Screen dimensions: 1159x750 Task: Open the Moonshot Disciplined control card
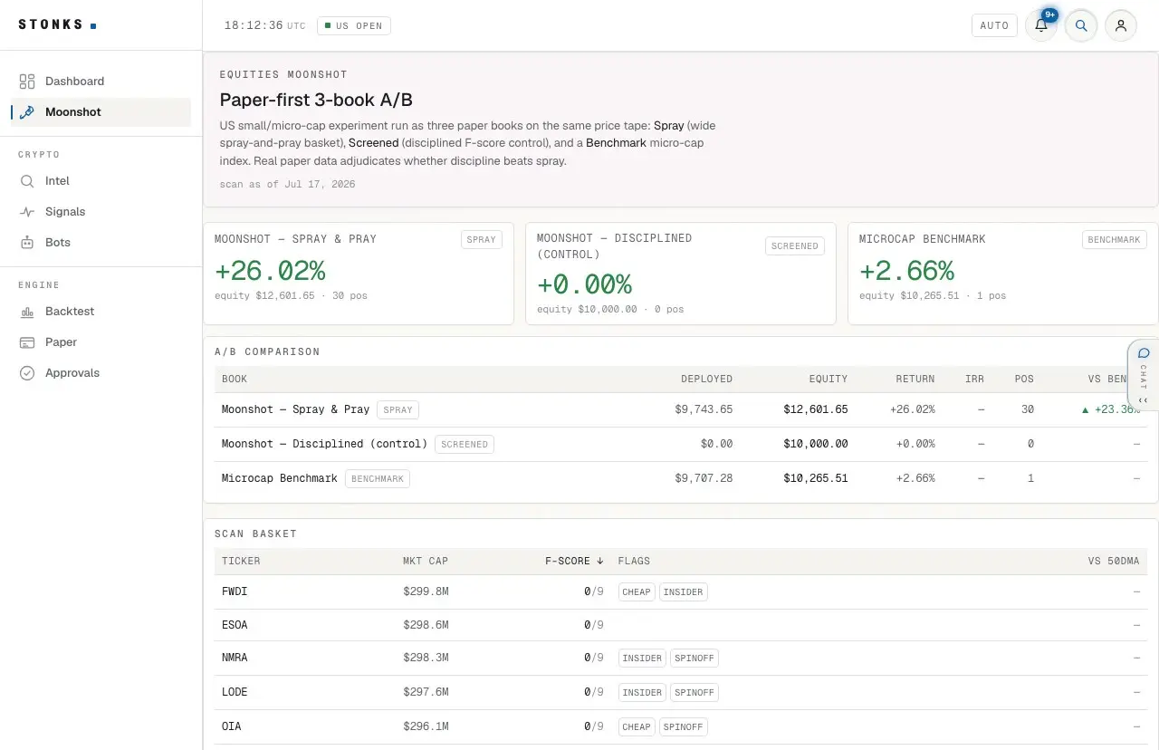click(x=681, y=274)
